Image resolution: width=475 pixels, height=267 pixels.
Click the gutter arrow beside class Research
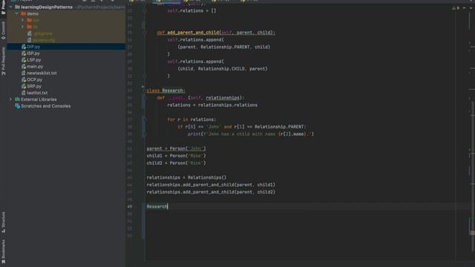click(x=143, y=87)
